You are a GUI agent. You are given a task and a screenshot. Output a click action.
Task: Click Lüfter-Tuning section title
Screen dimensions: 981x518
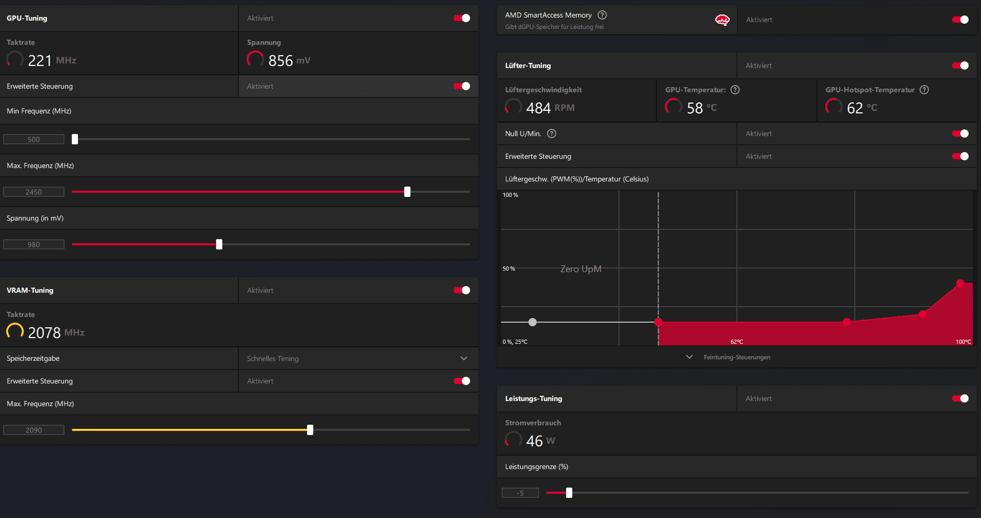pyautogui.click(x=528, y=65)
